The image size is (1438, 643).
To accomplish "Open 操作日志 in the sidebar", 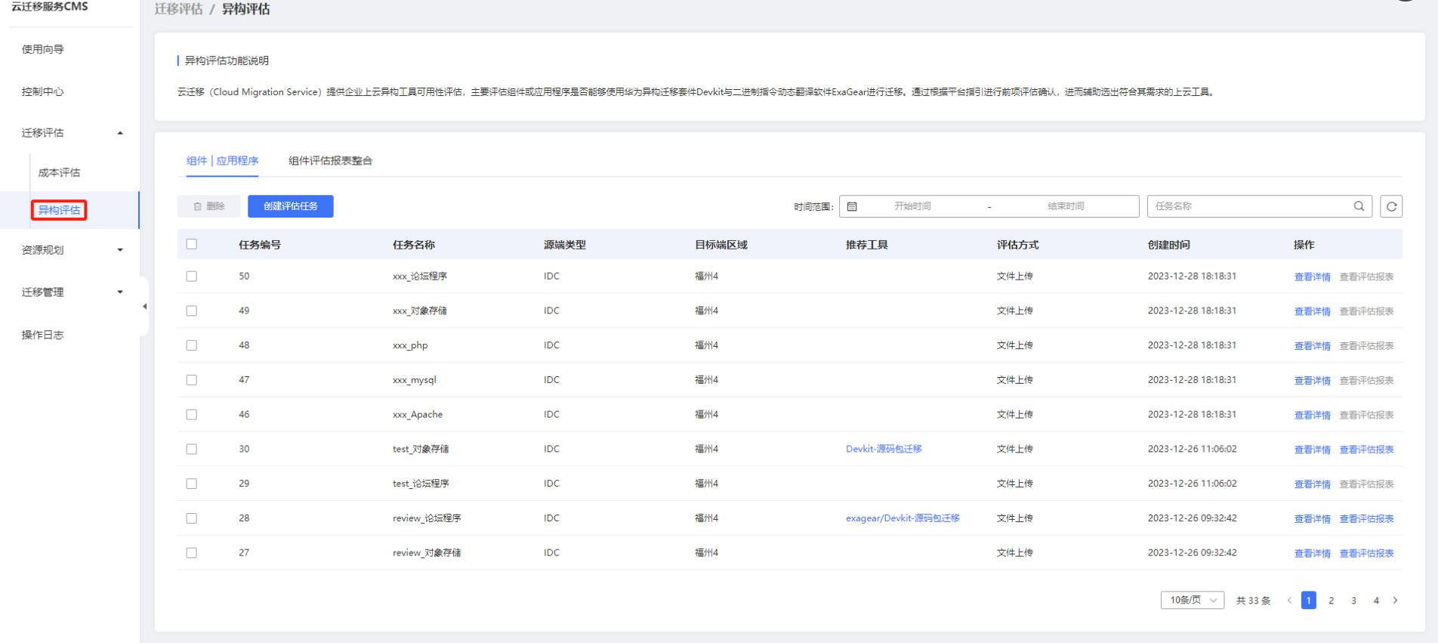I will pos(43,335).
